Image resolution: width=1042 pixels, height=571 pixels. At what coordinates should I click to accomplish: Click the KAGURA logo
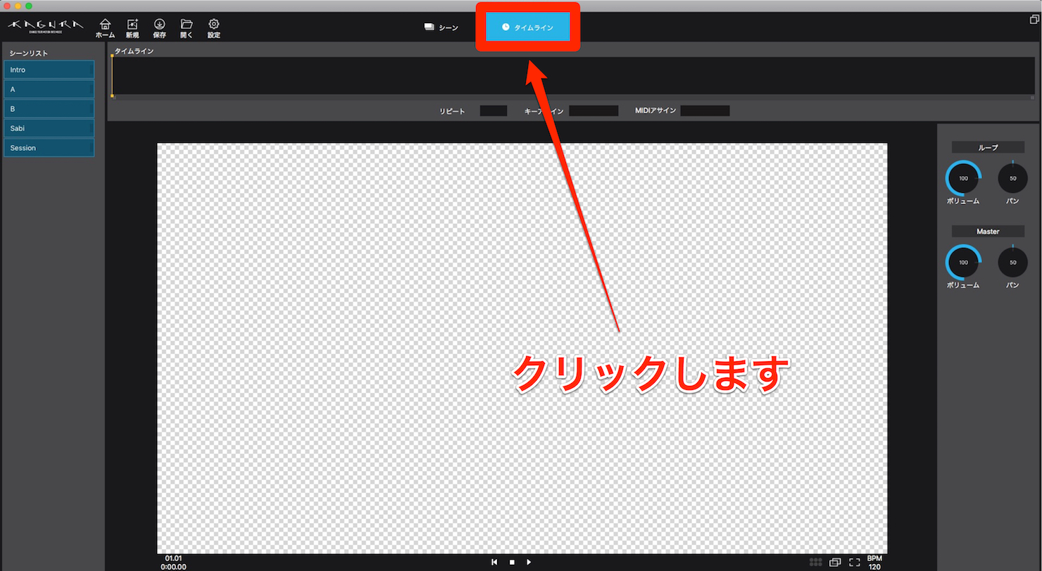(x=46, y=25)
